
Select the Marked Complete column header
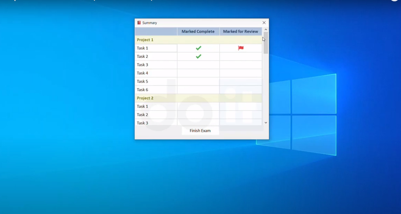(198, 32)
